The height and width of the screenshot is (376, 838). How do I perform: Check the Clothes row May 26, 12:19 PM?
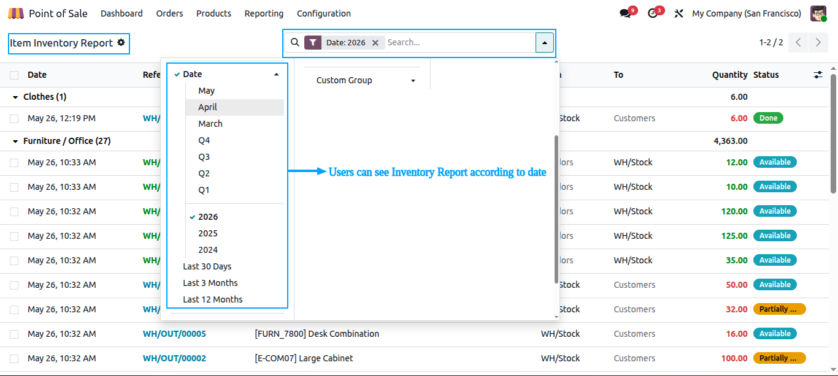coord(14,119)
